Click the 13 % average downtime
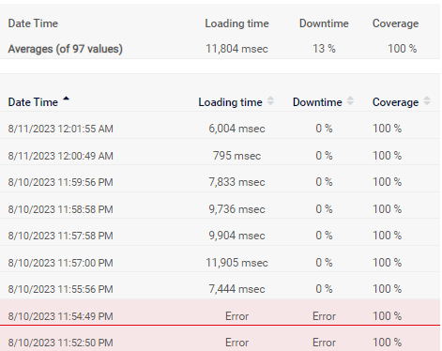The height and width of the screenshot is (351, 442). (324, 49)
